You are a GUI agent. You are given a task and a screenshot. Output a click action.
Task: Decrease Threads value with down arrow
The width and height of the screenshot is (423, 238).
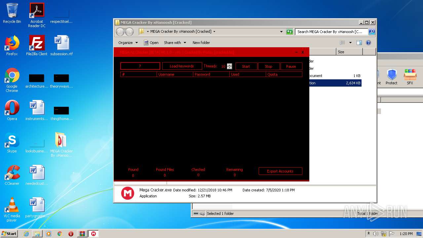230,68
